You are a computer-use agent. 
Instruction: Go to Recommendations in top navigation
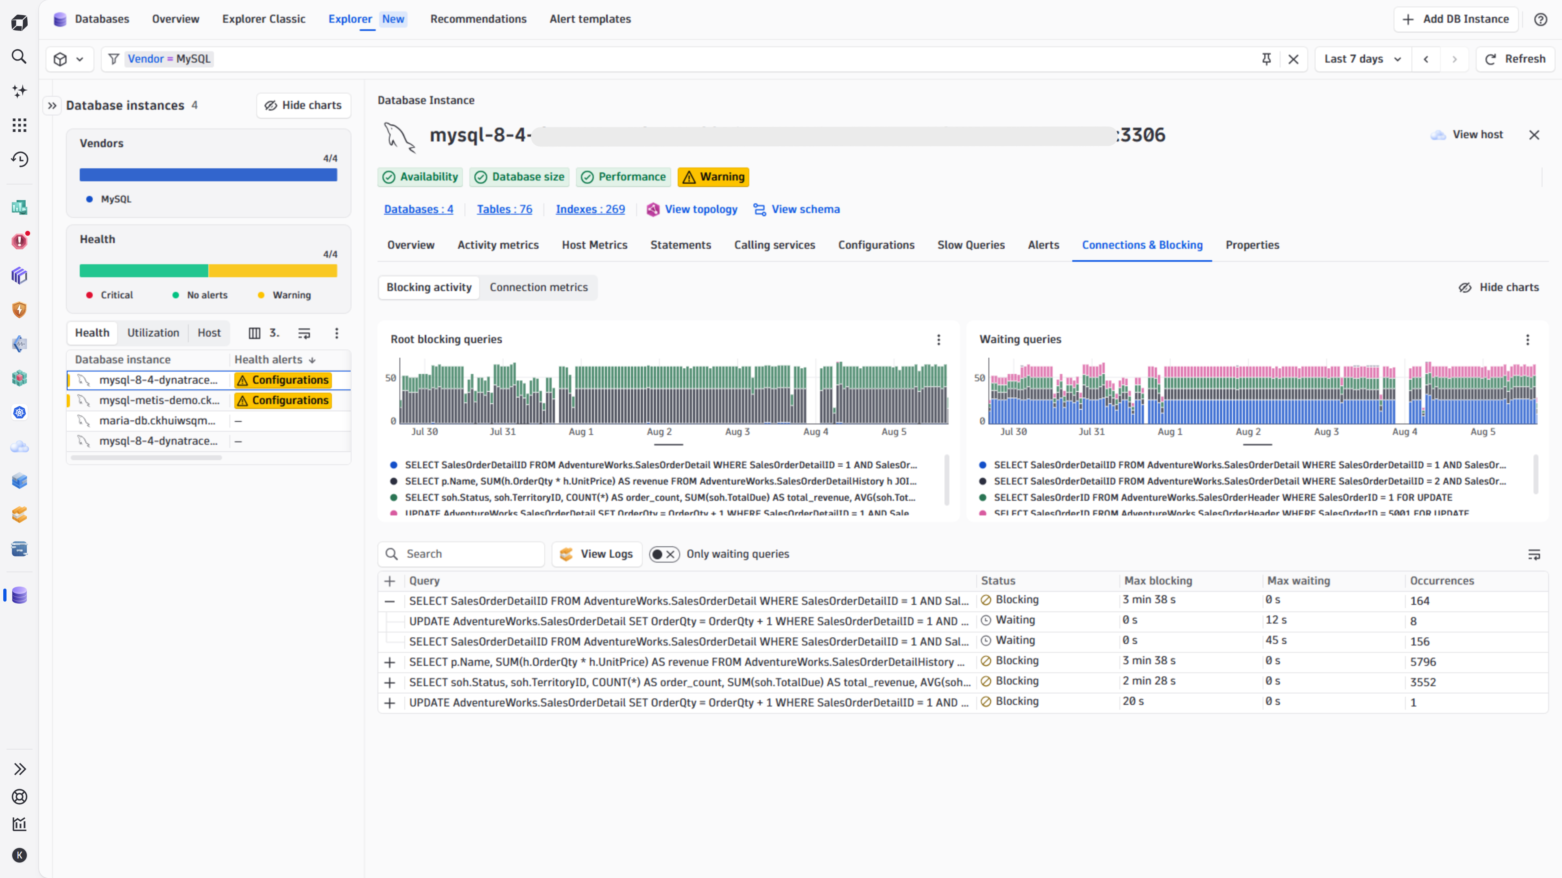478,19
